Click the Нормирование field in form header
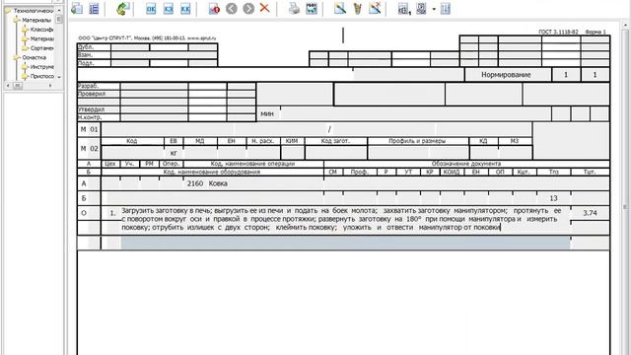This screenshot has width=631, height=355. pos(508,75)
